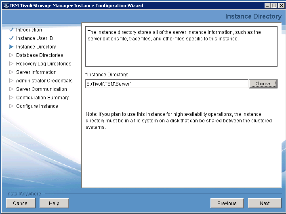Screen dimensions: 286x214
Task: Open the wizard Help
Action: point(54,203)
